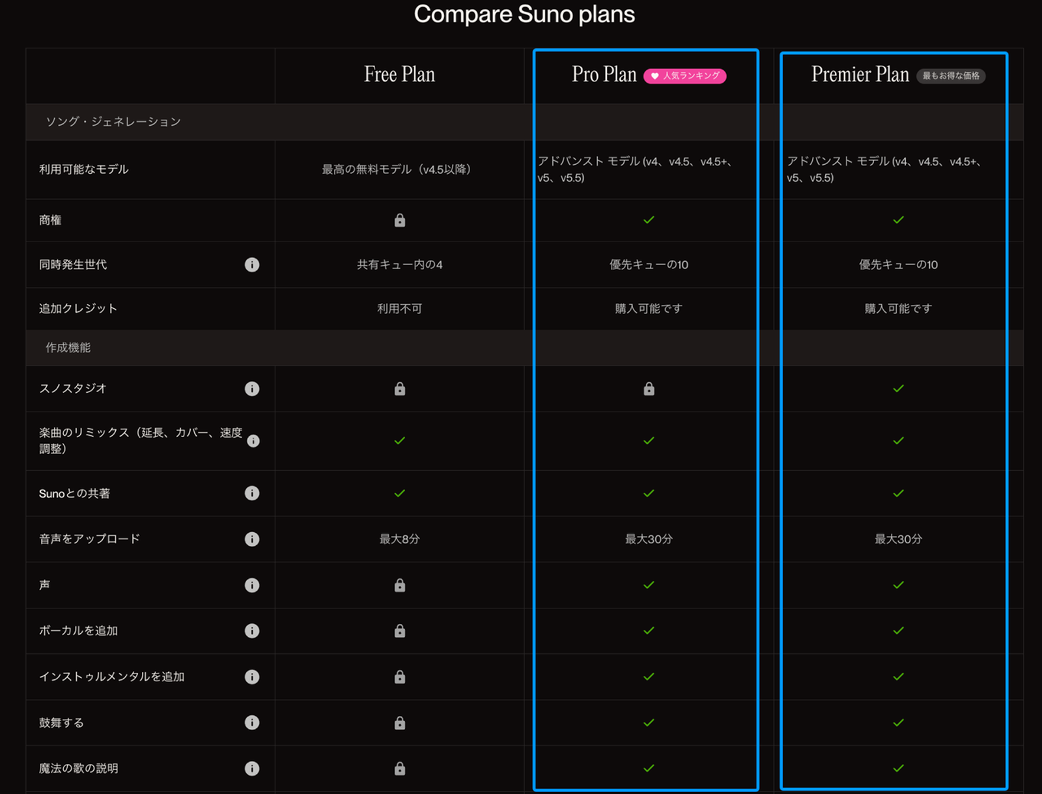Click Premier Plan checkmark for 楽曲のリミックス
1042x794 pixels.
tap(899, 441)
